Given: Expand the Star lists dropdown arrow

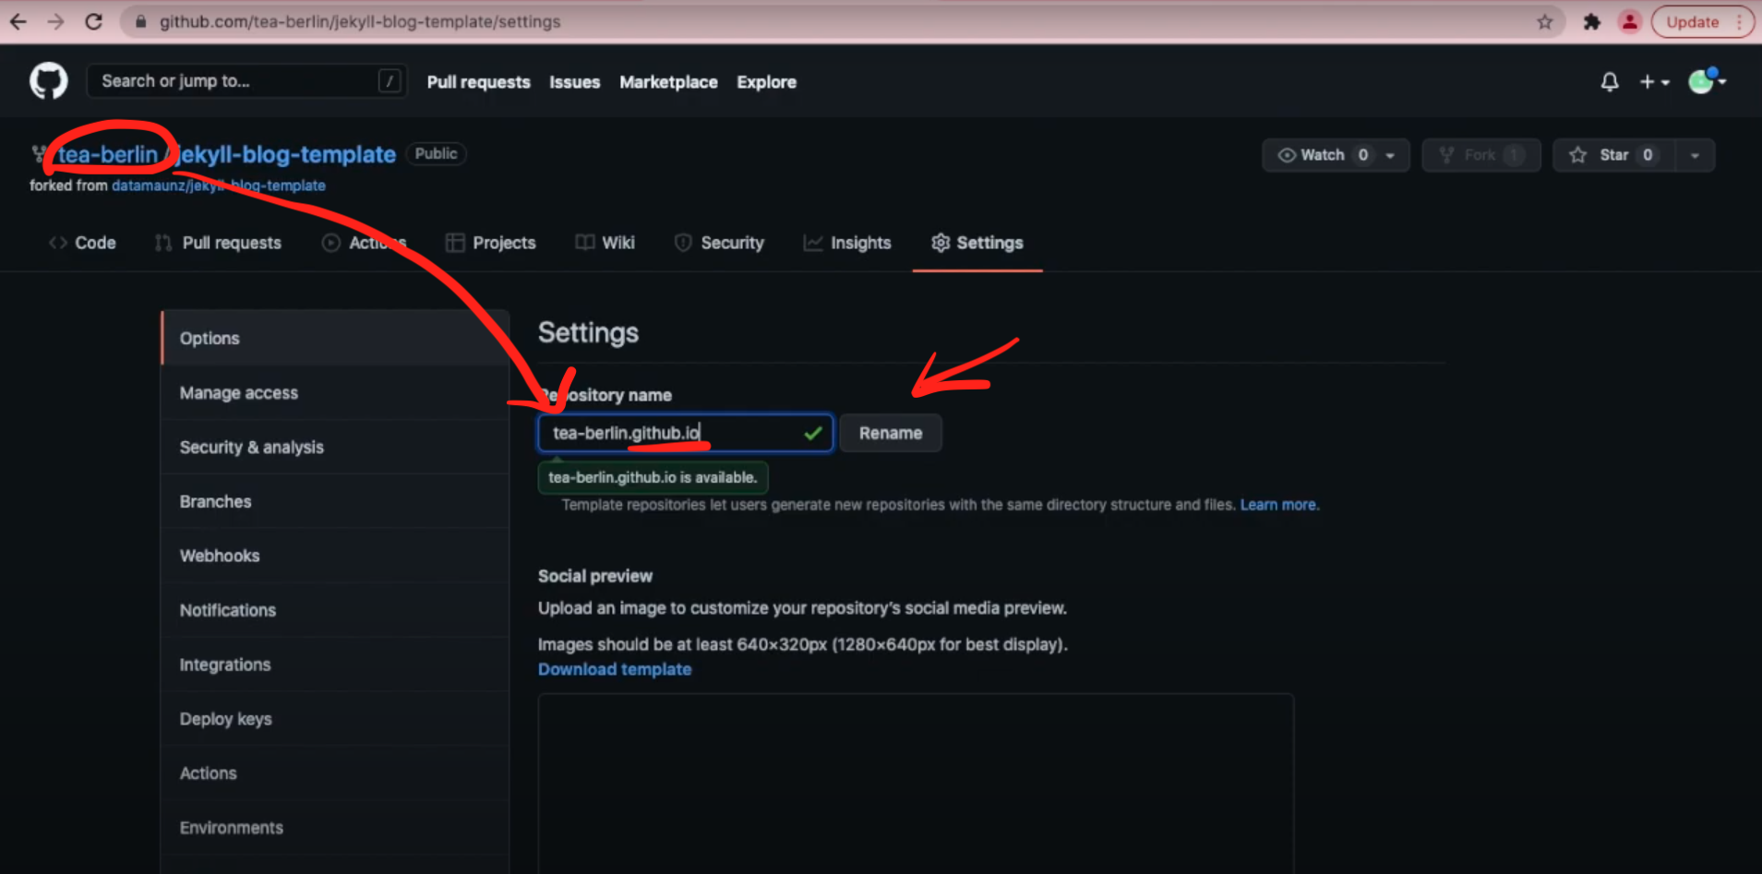Looking at the screenshot, I should (x=1696, y=155).
